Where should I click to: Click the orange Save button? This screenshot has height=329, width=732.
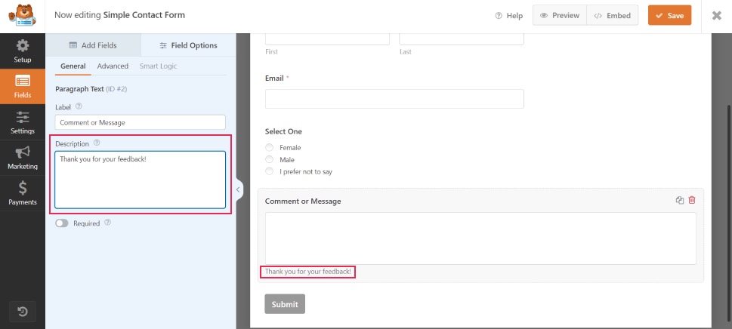pyautogui.click(x=669, y=16)
